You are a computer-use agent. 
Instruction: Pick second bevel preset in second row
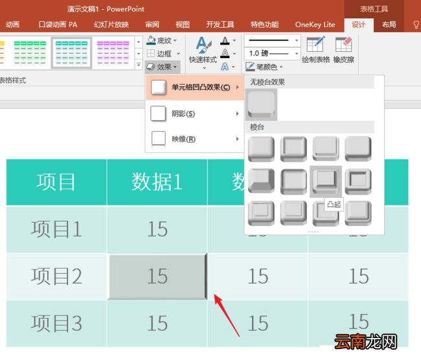(293, 182)
